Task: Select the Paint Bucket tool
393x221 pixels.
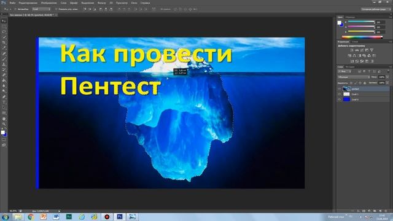Action: point(4,80)
